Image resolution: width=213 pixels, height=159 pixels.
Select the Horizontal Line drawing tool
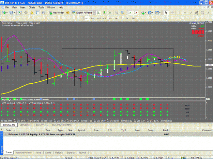(x=185, y=13)
